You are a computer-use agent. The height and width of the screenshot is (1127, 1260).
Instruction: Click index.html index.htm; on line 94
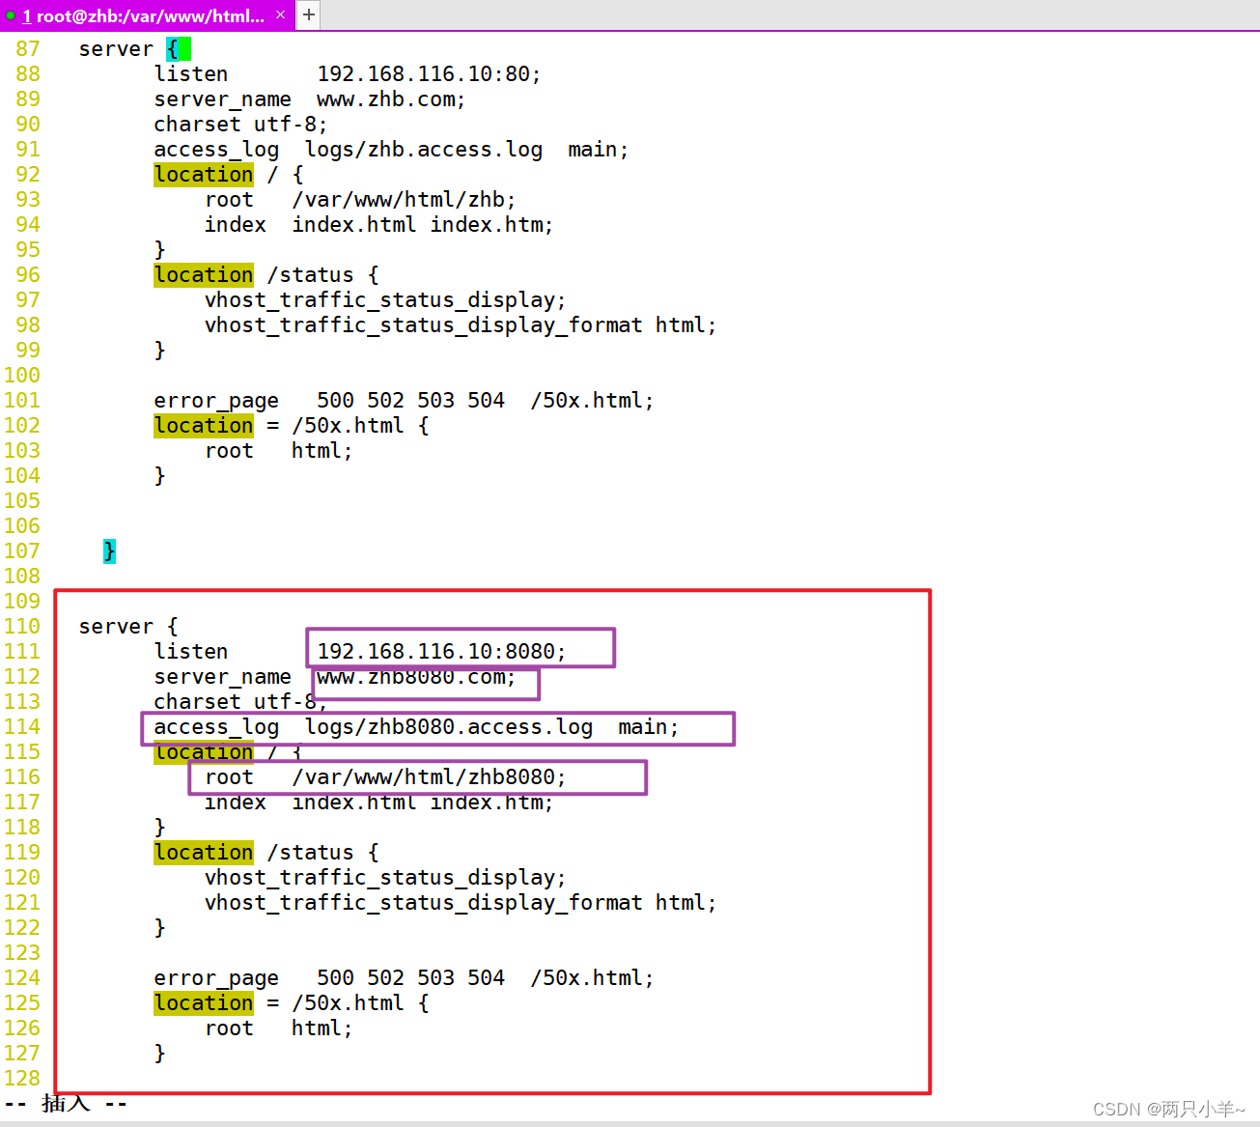point(423,225)
